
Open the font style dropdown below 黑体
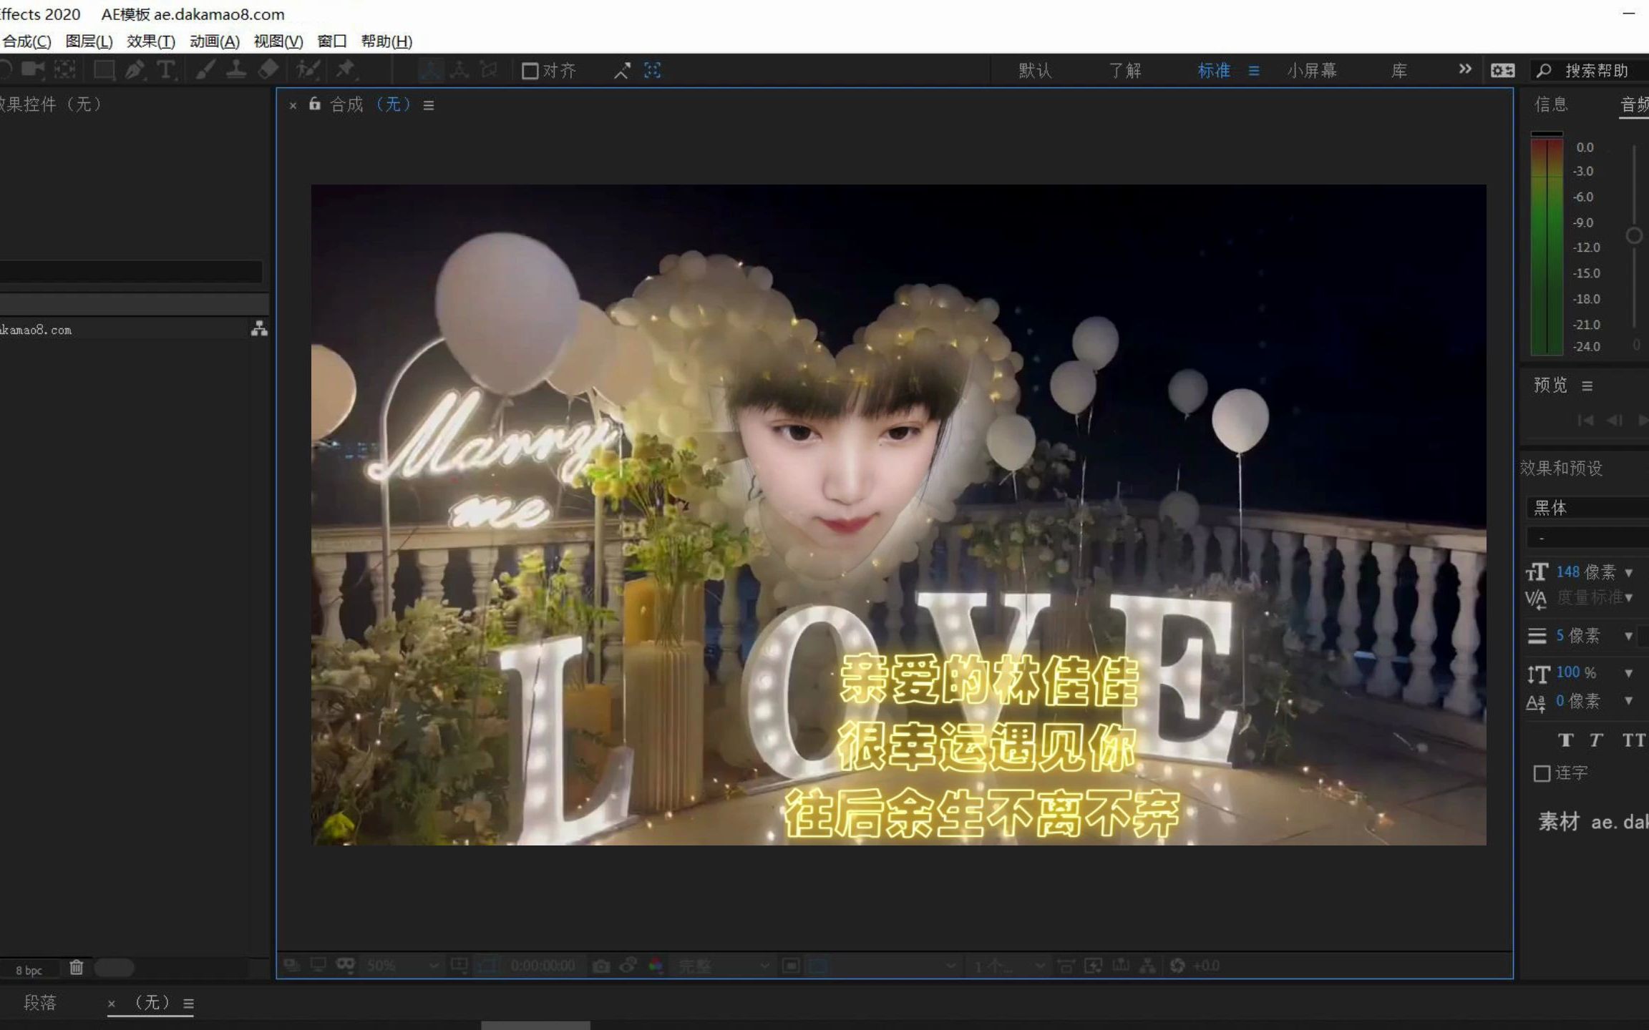click(x=1587, y=538)
